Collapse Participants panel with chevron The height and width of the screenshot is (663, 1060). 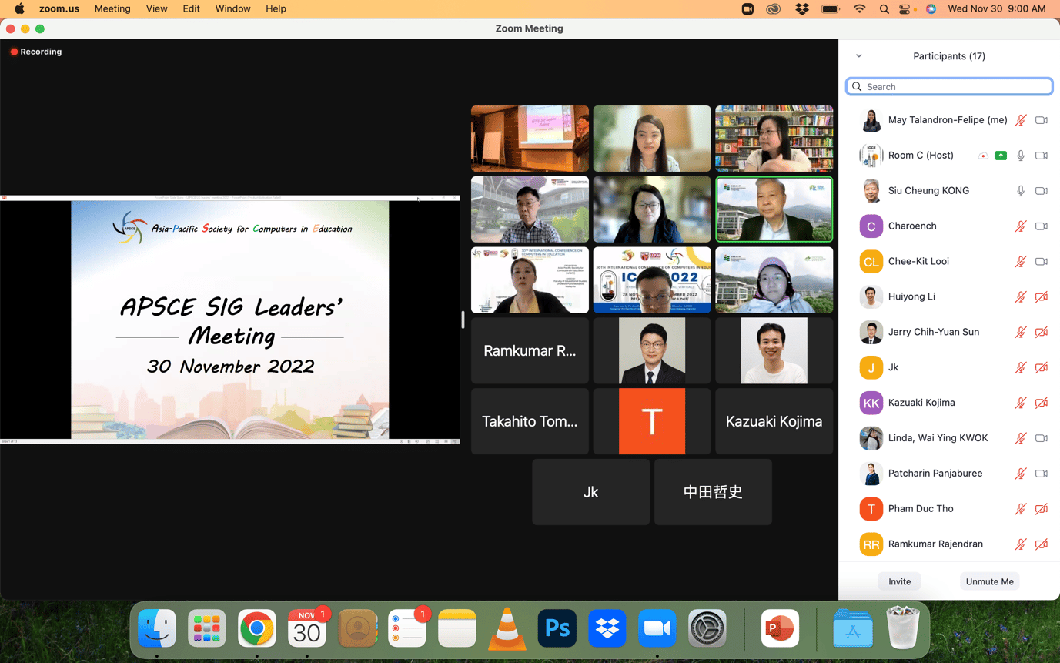click(x=858, y=56)
